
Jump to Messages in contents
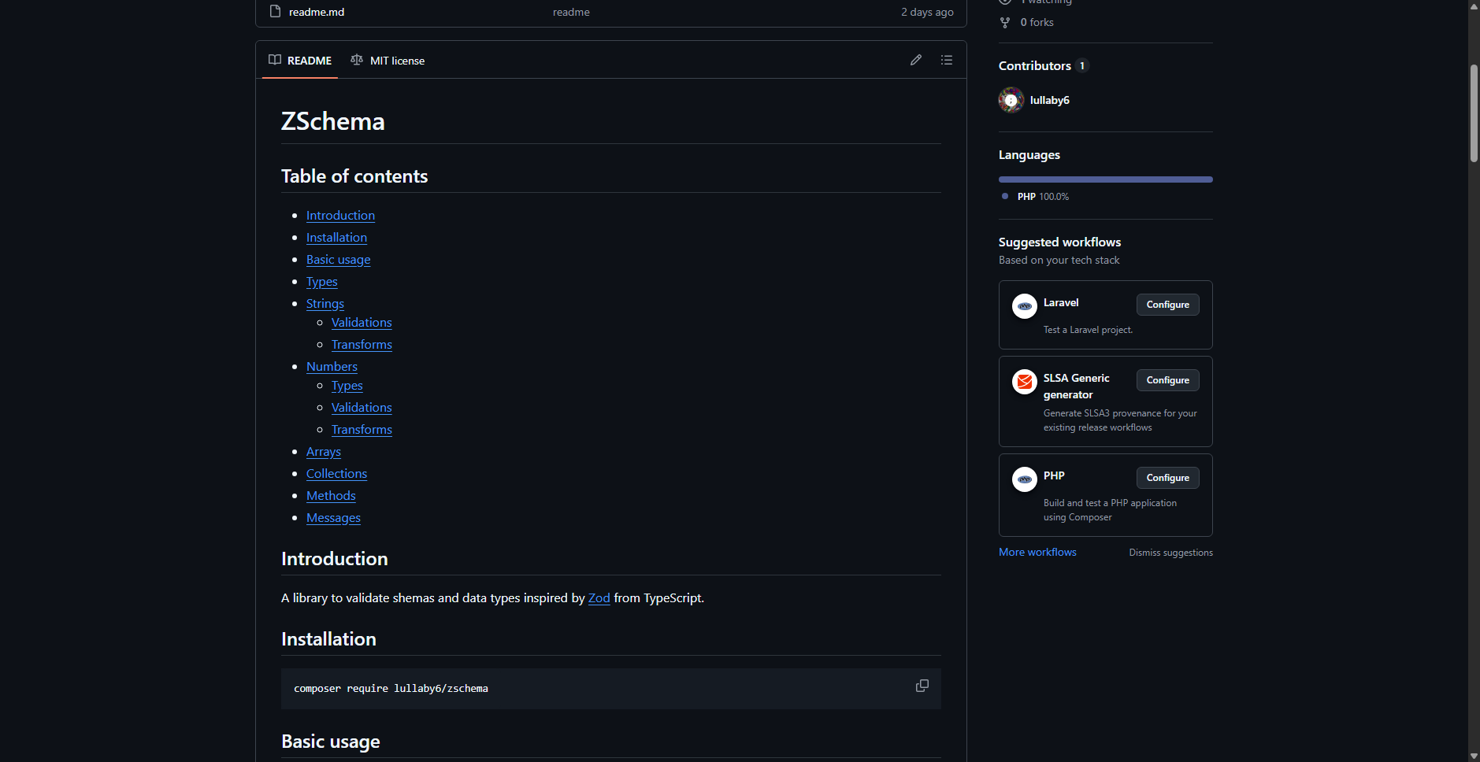pyautogui.click(x=333, y=518)
